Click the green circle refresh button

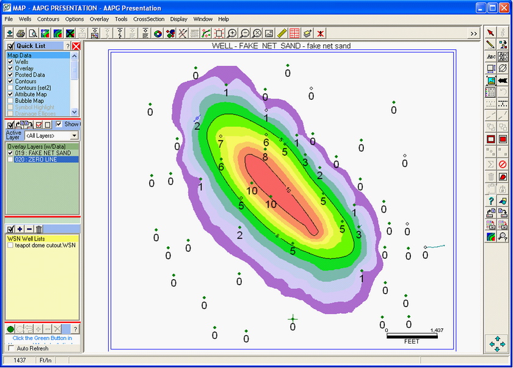click(10, 329)
